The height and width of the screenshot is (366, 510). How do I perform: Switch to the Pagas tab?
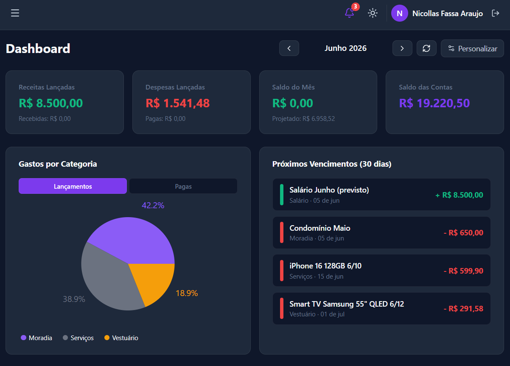point(183,186)
